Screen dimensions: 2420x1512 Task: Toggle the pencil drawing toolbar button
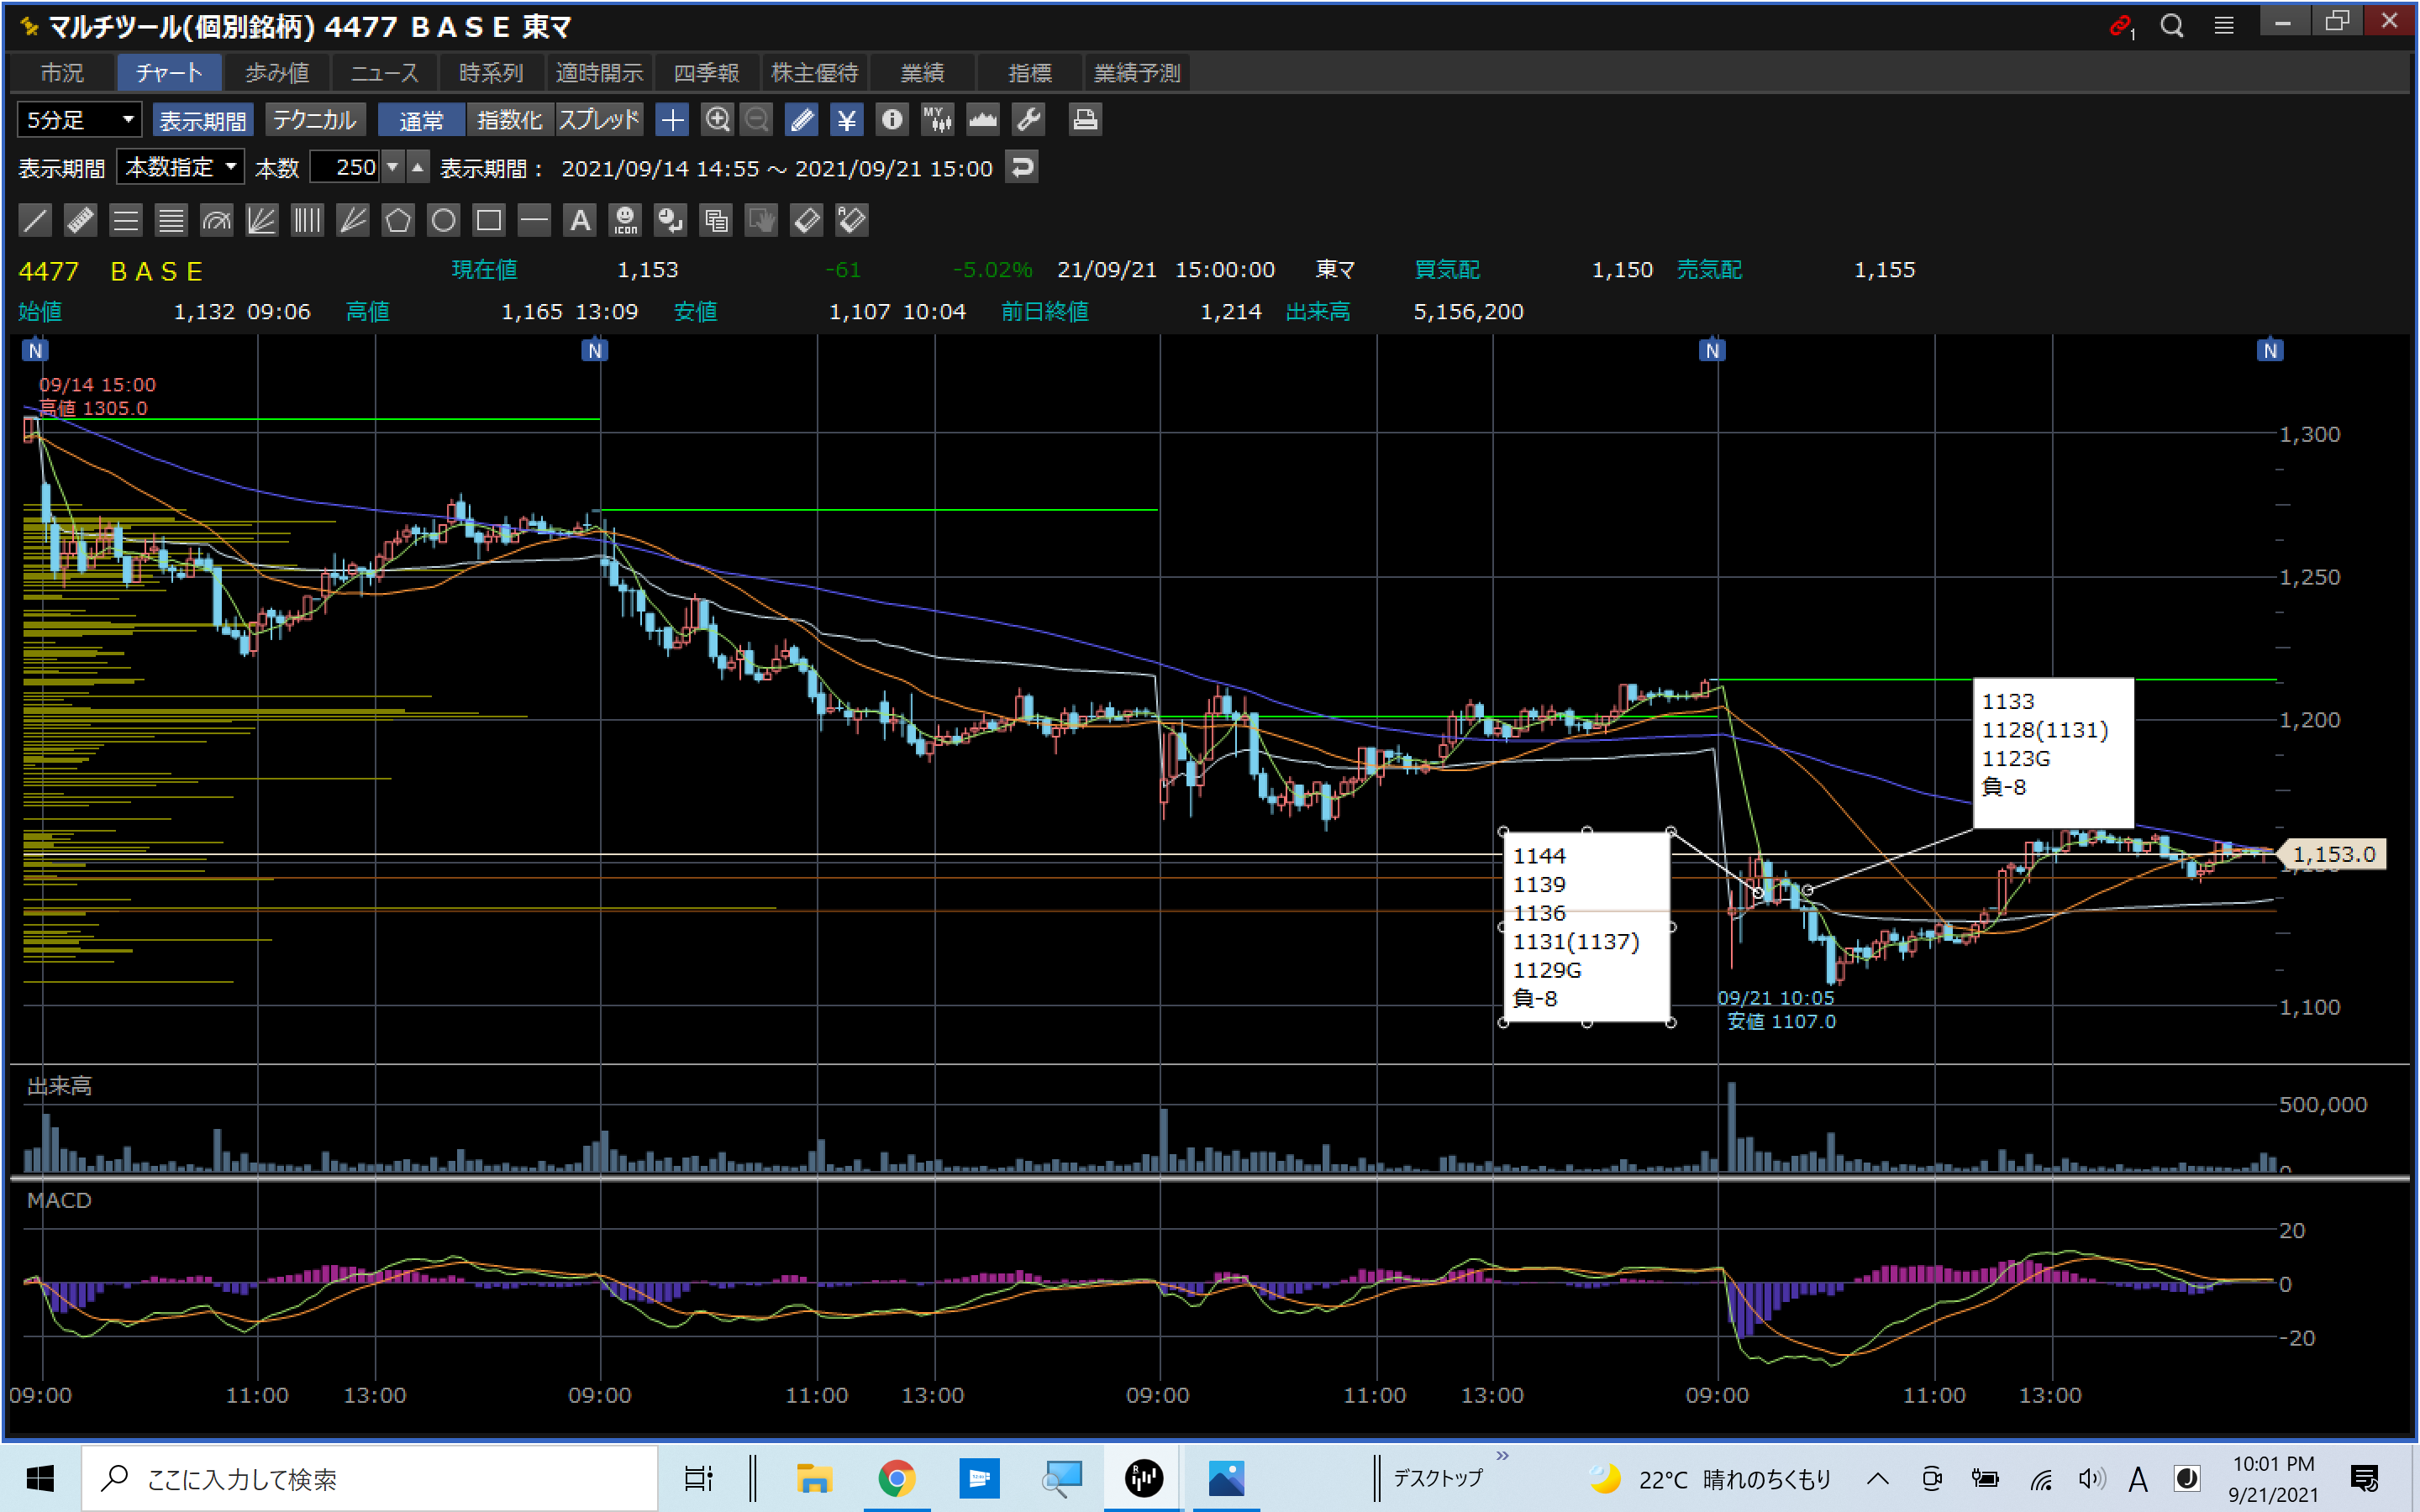point(801,120)
